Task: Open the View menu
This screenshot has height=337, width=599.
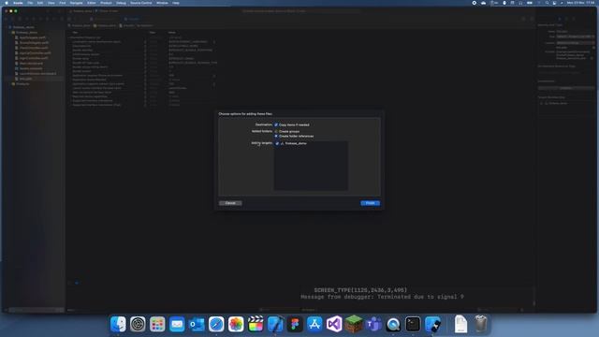Action: pos(51,3)
